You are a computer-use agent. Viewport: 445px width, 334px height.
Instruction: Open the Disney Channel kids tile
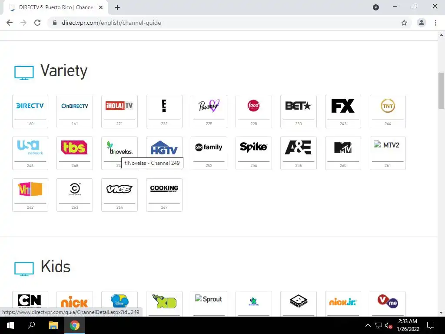120,303
